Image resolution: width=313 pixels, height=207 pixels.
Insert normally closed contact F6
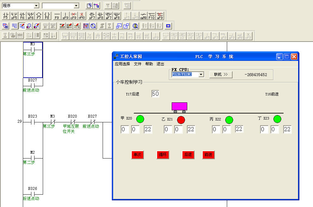pos(22,16)
